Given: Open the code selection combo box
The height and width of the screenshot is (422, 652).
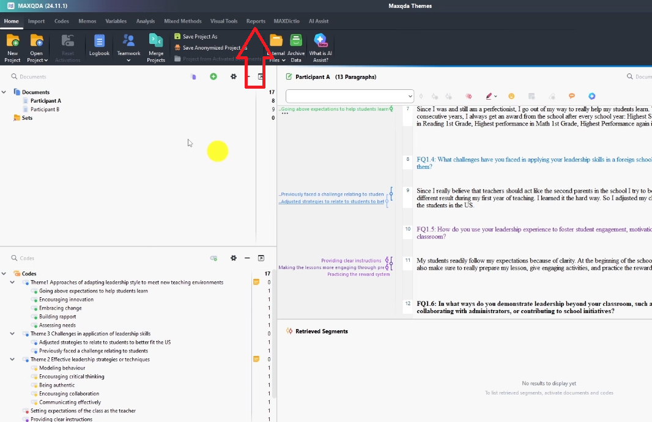Looking at the screenshot, I should coord(350,96).
